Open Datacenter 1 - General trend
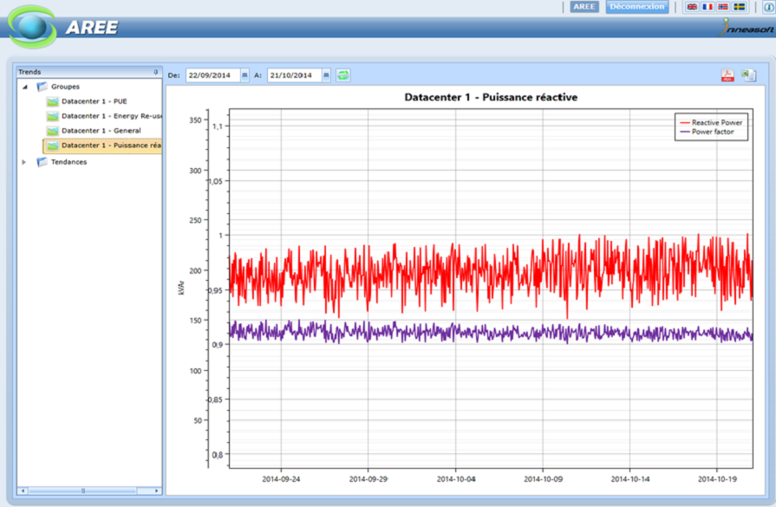Image resolution: width=776 pixels, height=507 pixels. click(101, 131)
